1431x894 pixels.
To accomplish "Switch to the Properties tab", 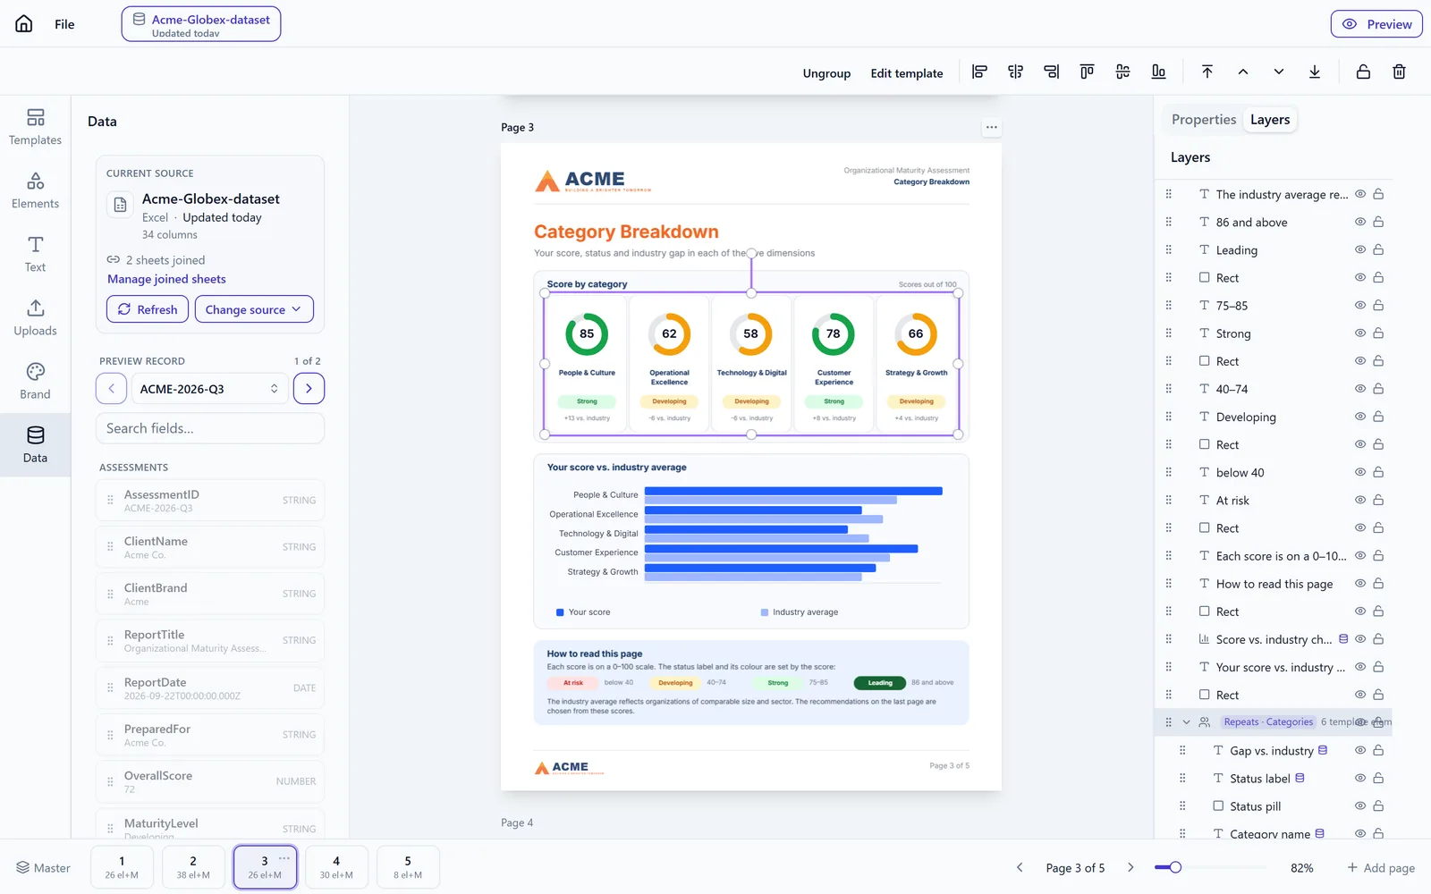I will tap(1204, 120).
